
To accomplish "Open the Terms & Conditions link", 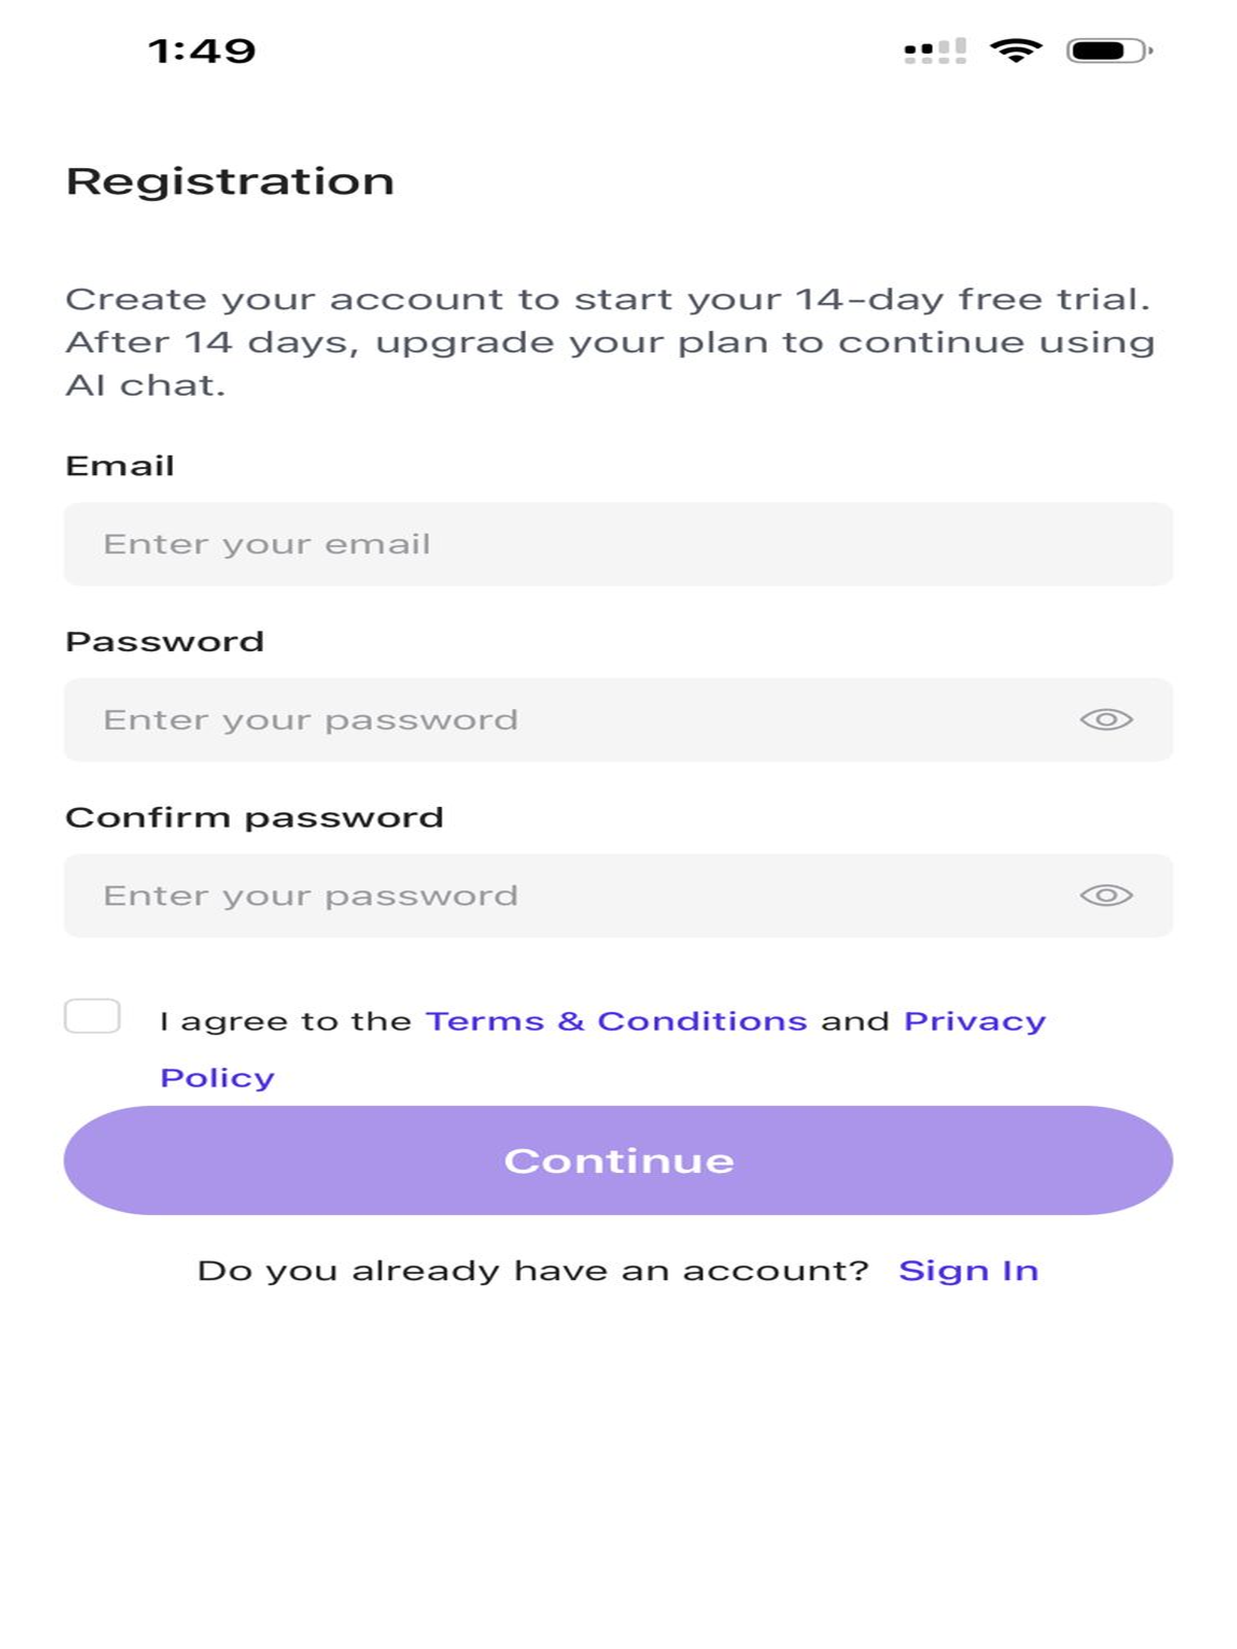I will 616,1021.
